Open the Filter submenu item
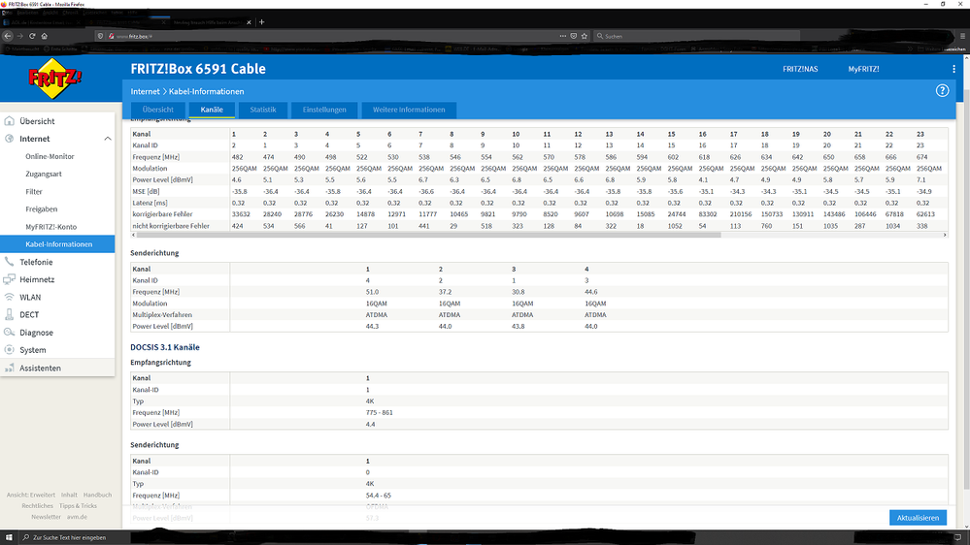Viewport: 970px width, 545px height. [x=33, y=192]
